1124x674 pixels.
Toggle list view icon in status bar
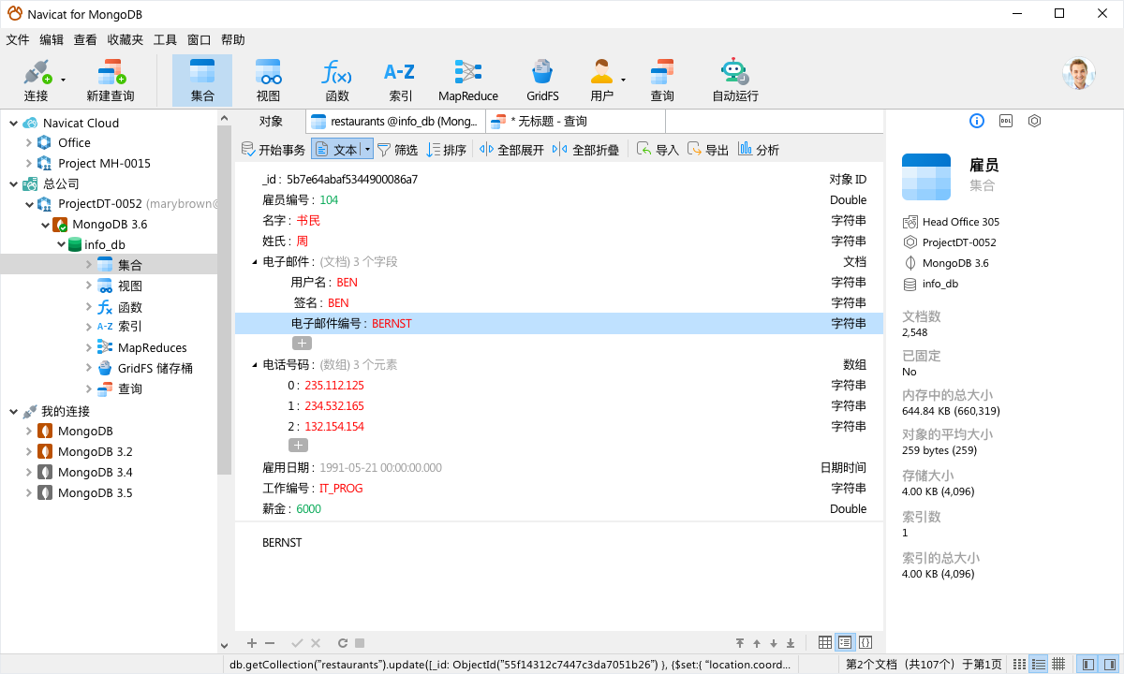coord(1018,664)
